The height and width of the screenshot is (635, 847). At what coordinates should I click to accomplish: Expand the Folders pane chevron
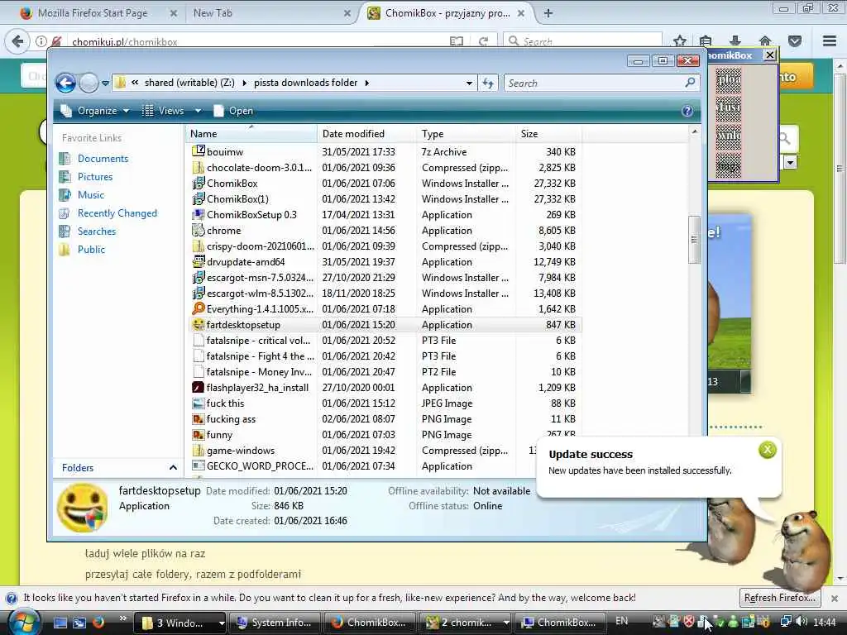(x=173, y=468)
